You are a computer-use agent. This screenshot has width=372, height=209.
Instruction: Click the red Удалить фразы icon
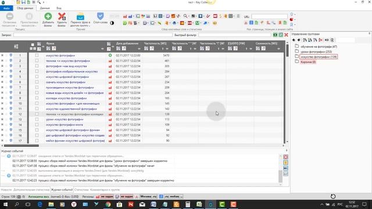[62, 16]
